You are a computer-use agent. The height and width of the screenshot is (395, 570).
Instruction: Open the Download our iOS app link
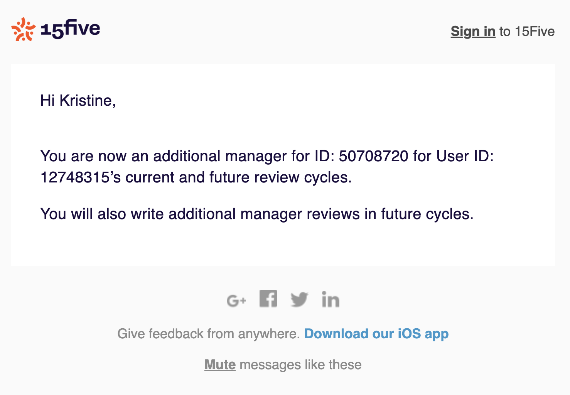[x=377, y=334]
